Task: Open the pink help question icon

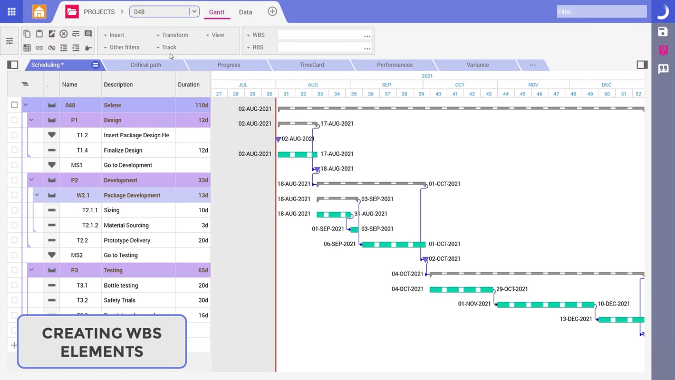Action: pyautogui.click(x=663, y=51)
